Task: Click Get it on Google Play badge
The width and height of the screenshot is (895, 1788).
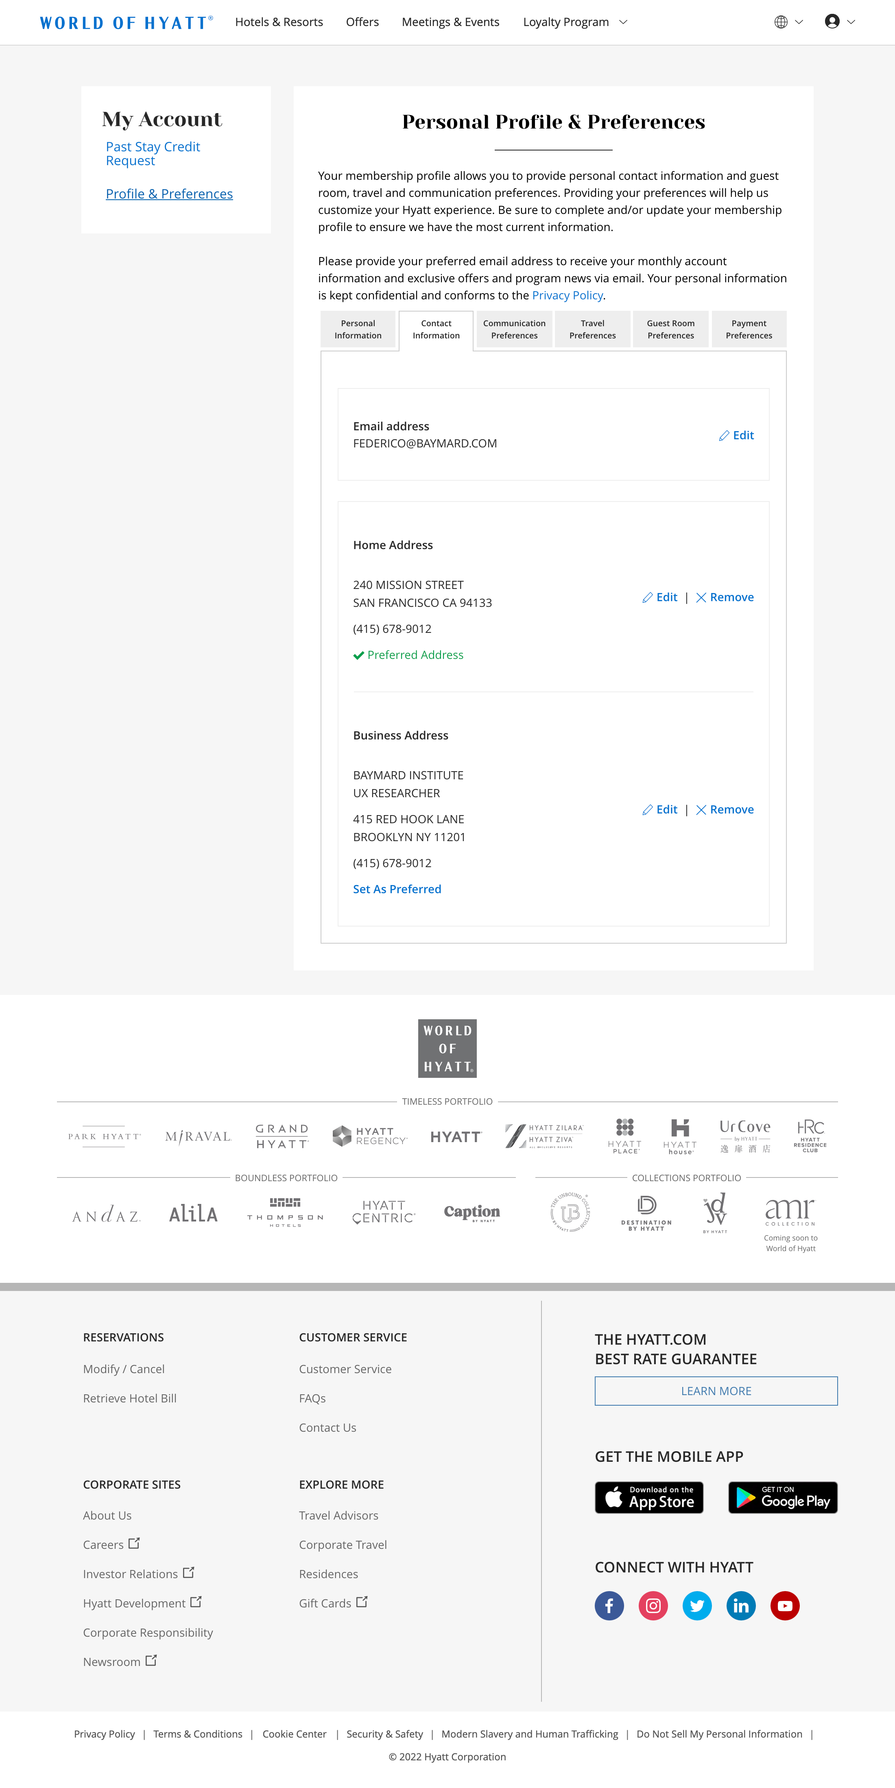Action: [x=783, y=1497]
